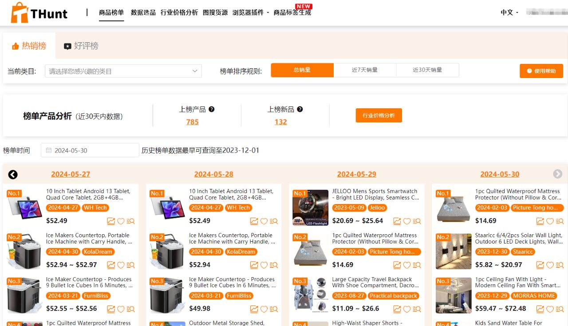The image size is (568, 326).
Task: Click the 2024-05-27 date header
Action: coord(71,174)
